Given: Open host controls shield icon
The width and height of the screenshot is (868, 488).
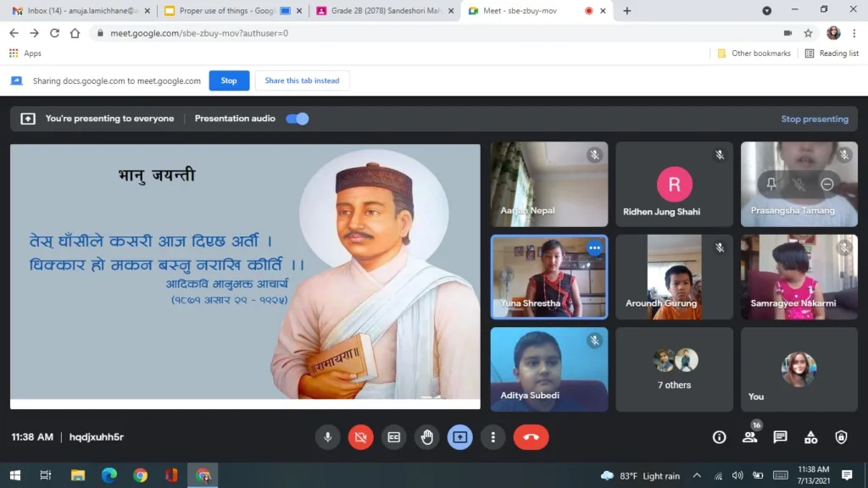Looking at the screenshot, I should [x=842, y=437].
